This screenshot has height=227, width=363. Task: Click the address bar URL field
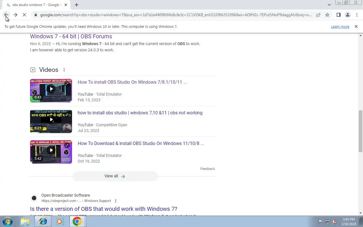click(176, 15)
